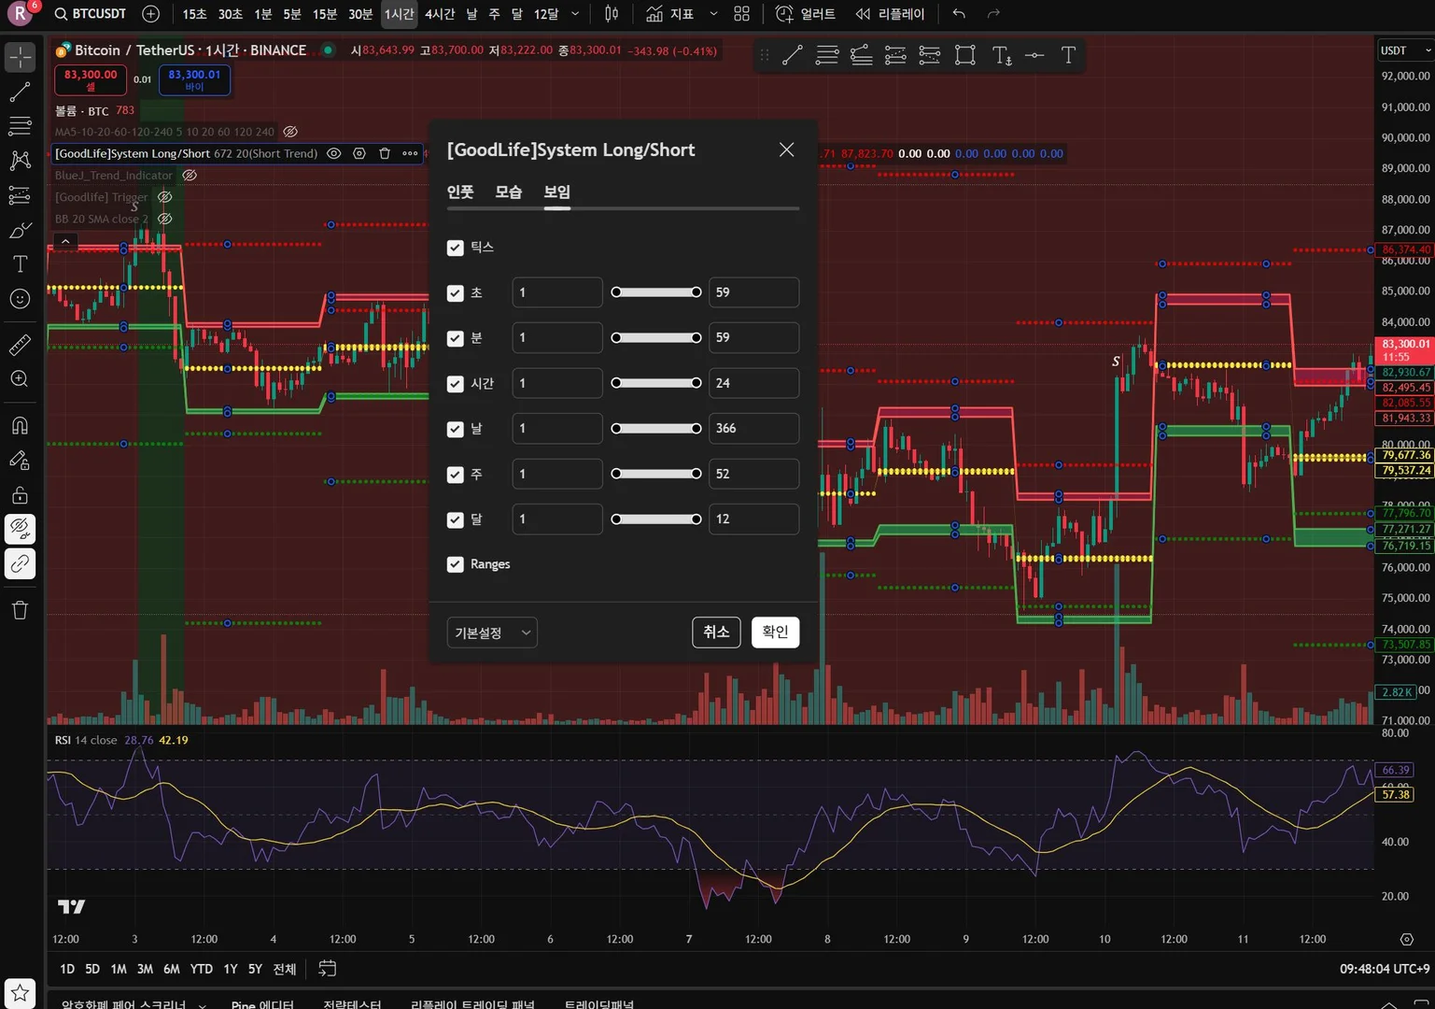1435x1009 pixels.
Task: Open the 기본설정 defaults dropdown
Action: 492,632
